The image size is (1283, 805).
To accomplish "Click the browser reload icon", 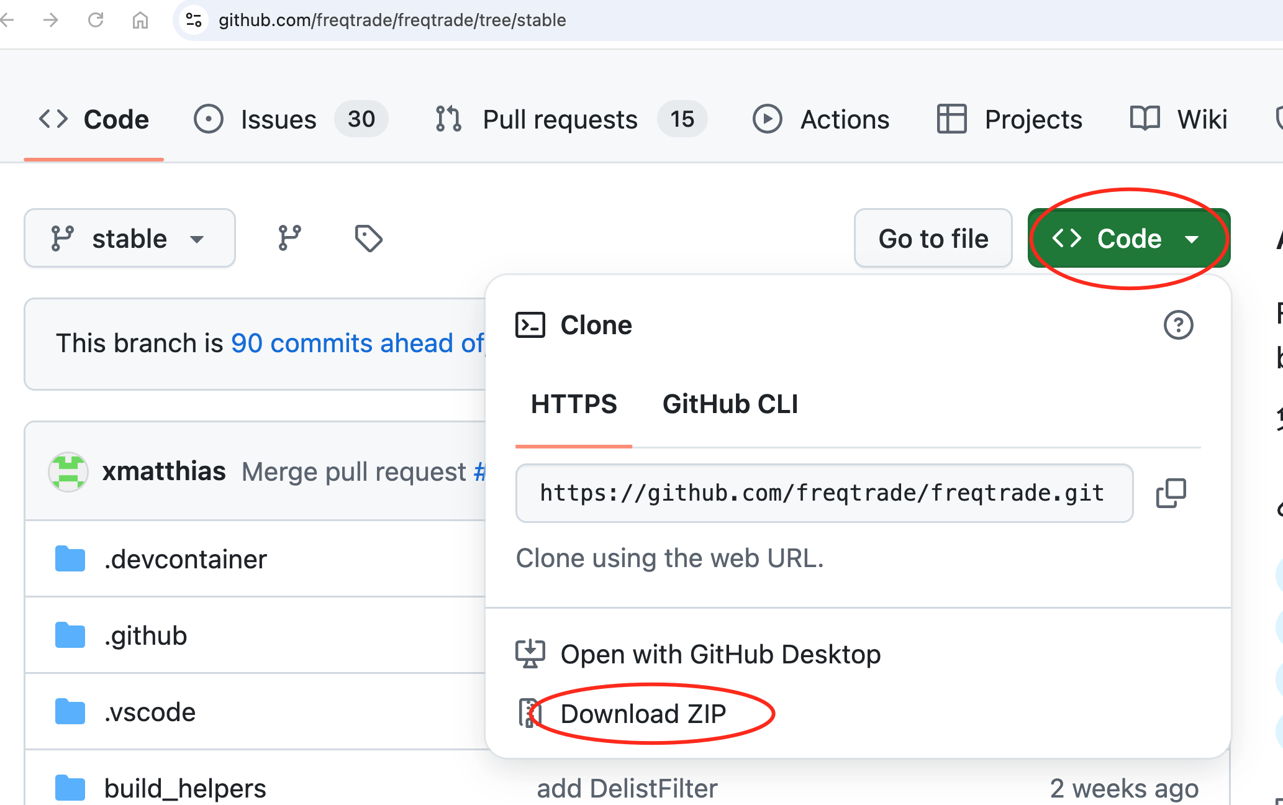I will (96, 20).
